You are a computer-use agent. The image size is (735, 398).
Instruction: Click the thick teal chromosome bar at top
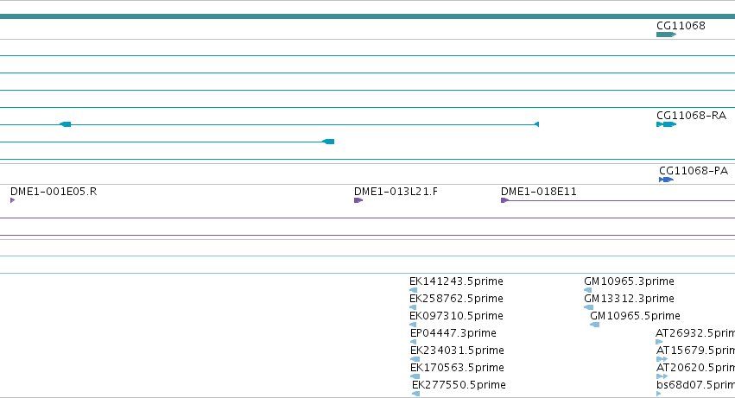tap(368, 16)
